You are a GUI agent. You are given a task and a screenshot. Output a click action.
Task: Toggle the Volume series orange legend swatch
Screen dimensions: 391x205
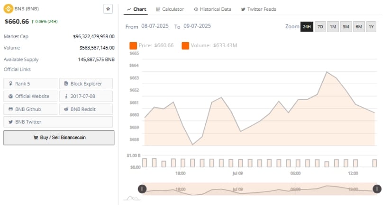(x=185, y=46)
